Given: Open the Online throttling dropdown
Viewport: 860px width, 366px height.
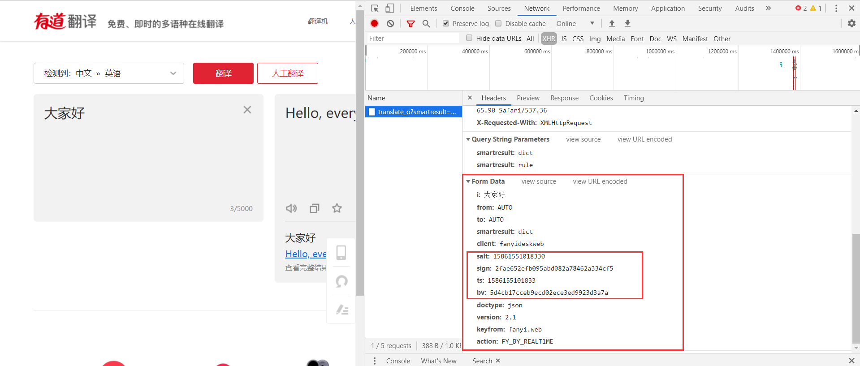Looking at the screenshot, I should (575, 23).
